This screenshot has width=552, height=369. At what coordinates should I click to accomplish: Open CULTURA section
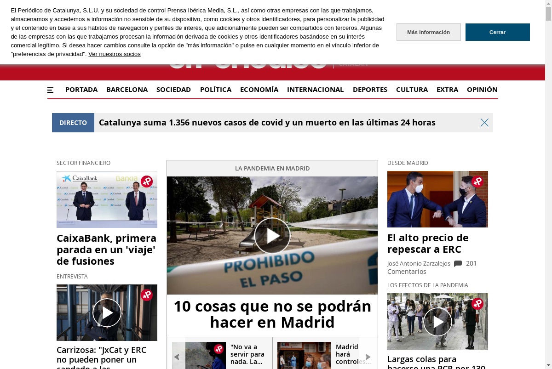click(x=412, y=90)
